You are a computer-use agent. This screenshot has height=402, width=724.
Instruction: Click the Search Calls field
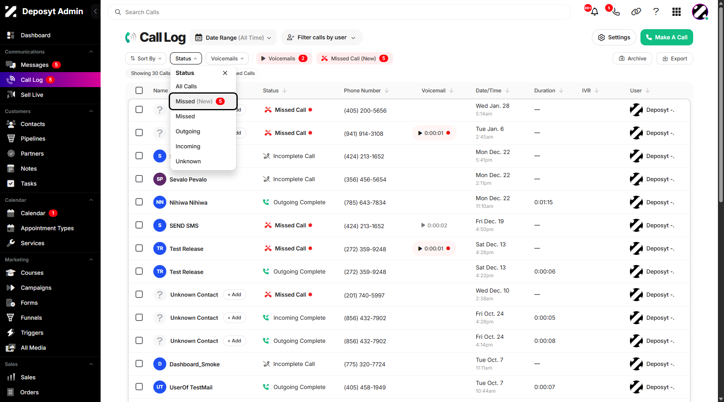(339, 12)
